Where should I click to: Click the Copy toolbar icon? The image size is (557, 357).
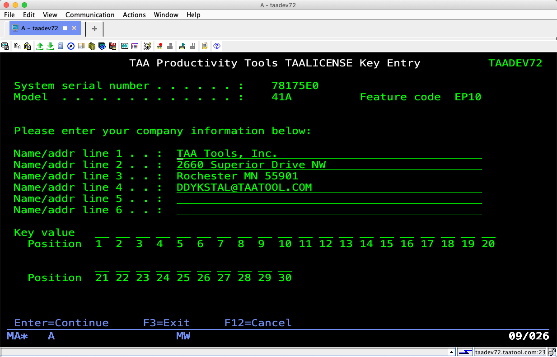tap(17, 46)
